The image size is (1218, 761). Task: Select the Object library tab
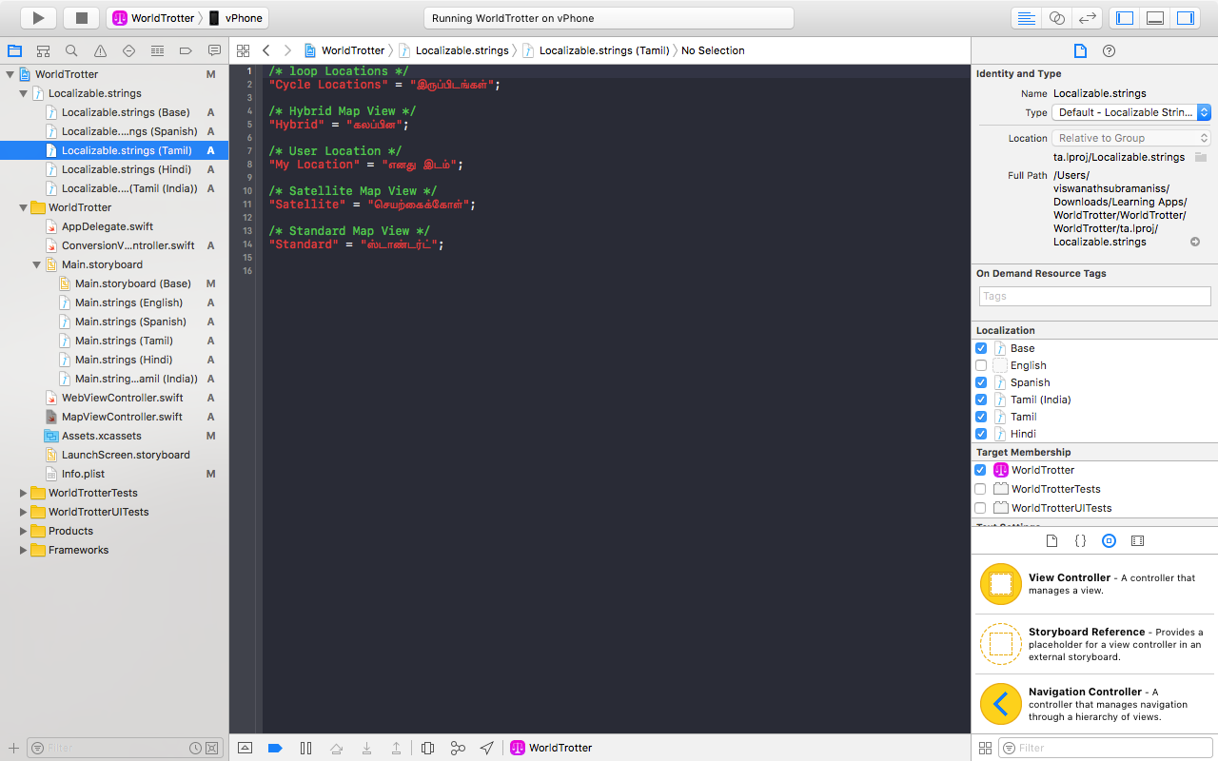tap(1109, 540)
